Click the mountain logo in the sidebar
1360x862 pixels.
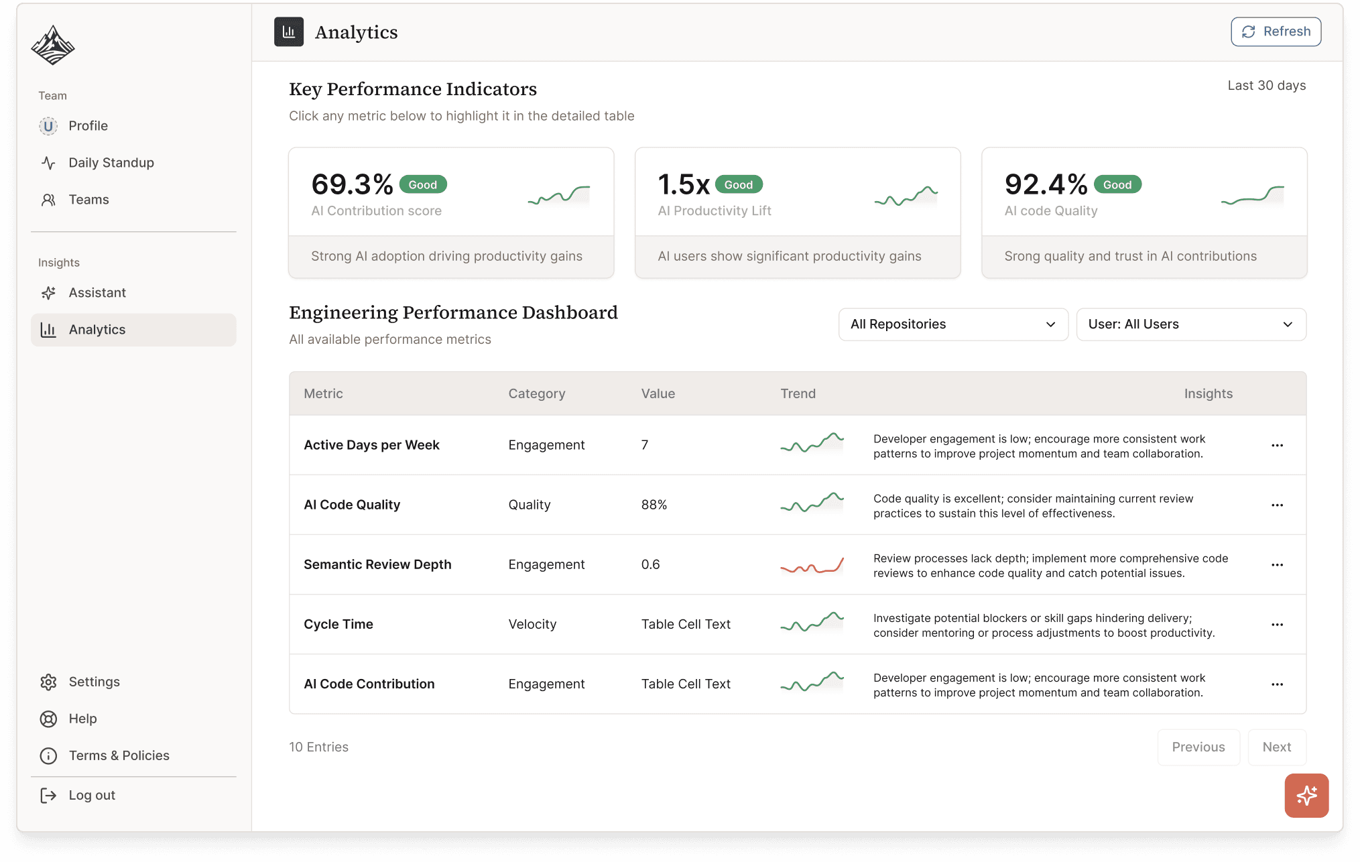coord(52,46)
